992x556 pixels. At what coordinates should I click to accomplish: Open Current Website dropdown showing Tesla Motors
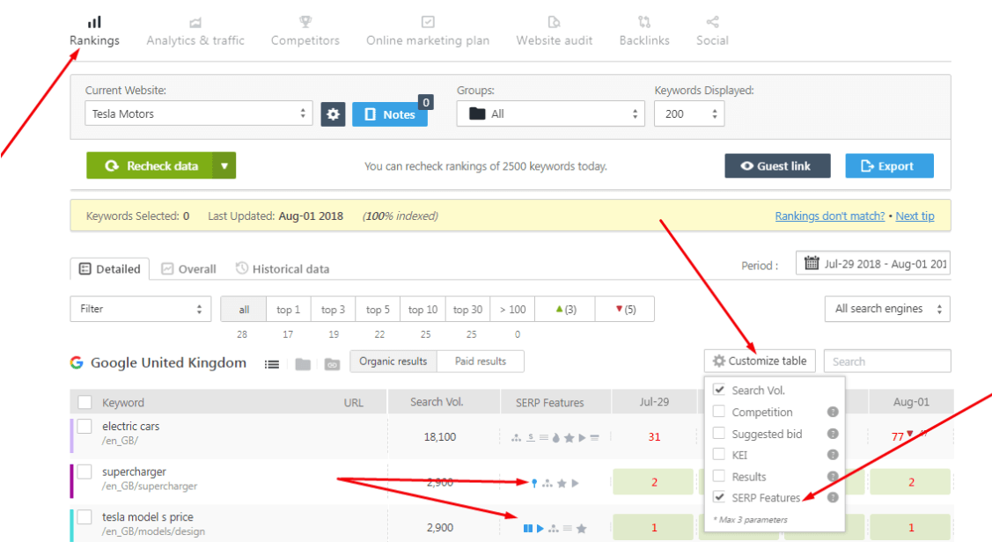coord(199,113)
